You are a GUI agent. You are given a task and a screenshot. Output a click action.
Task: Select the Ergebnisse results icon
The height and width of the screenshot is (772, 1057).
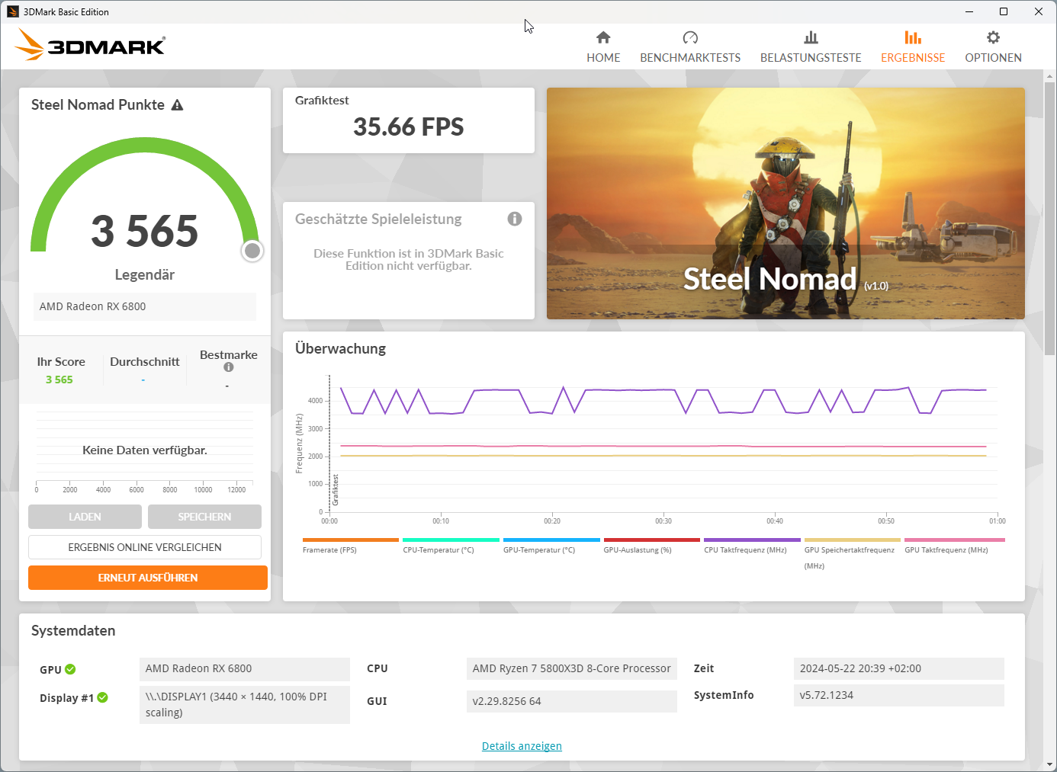pyautogui.click(x=913, y=37)
